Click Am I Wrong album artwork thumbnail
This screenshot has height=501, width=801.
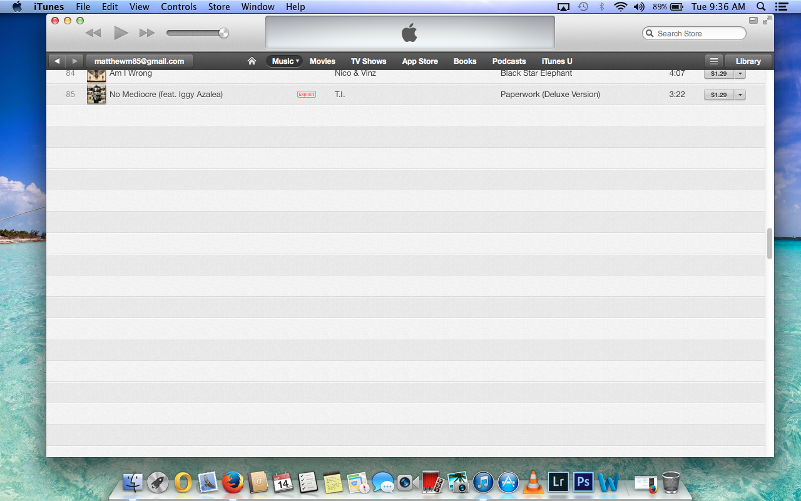coord(96,76)
